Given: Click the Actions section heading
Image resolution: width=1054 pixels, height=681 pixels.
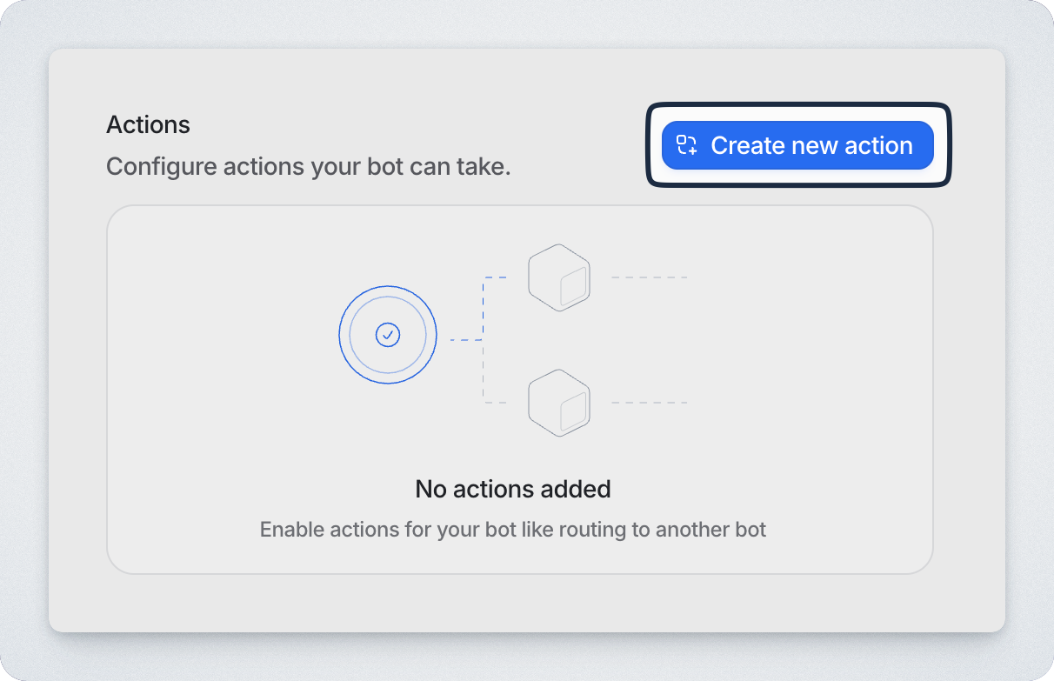Looking at the screenshot, I should [148, 125].
